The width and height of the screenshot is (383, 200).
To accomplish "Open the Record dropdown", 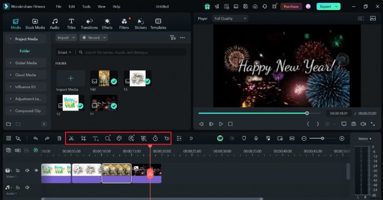I will pos(94,38).
